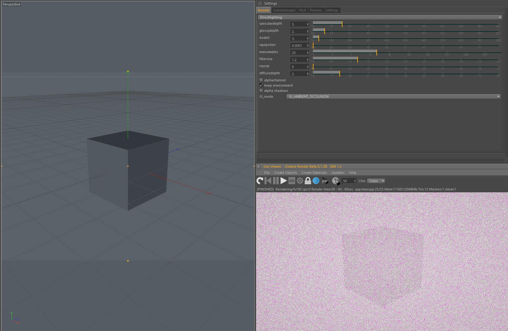Open the Live Viewer File menu
This screenshot has height=331, width=508.
tap(267, 173)
